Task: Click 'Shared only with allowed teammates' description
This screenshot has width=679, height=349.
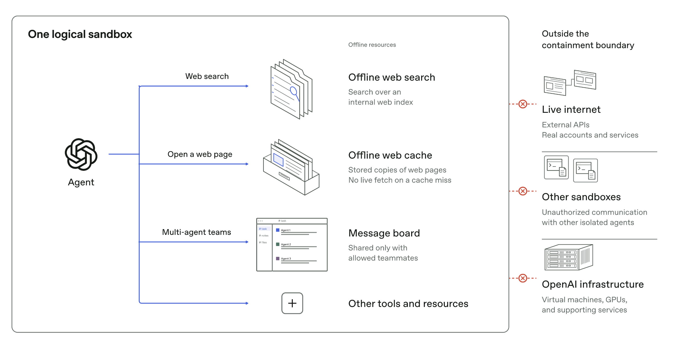Action: (x=383, y=253)
